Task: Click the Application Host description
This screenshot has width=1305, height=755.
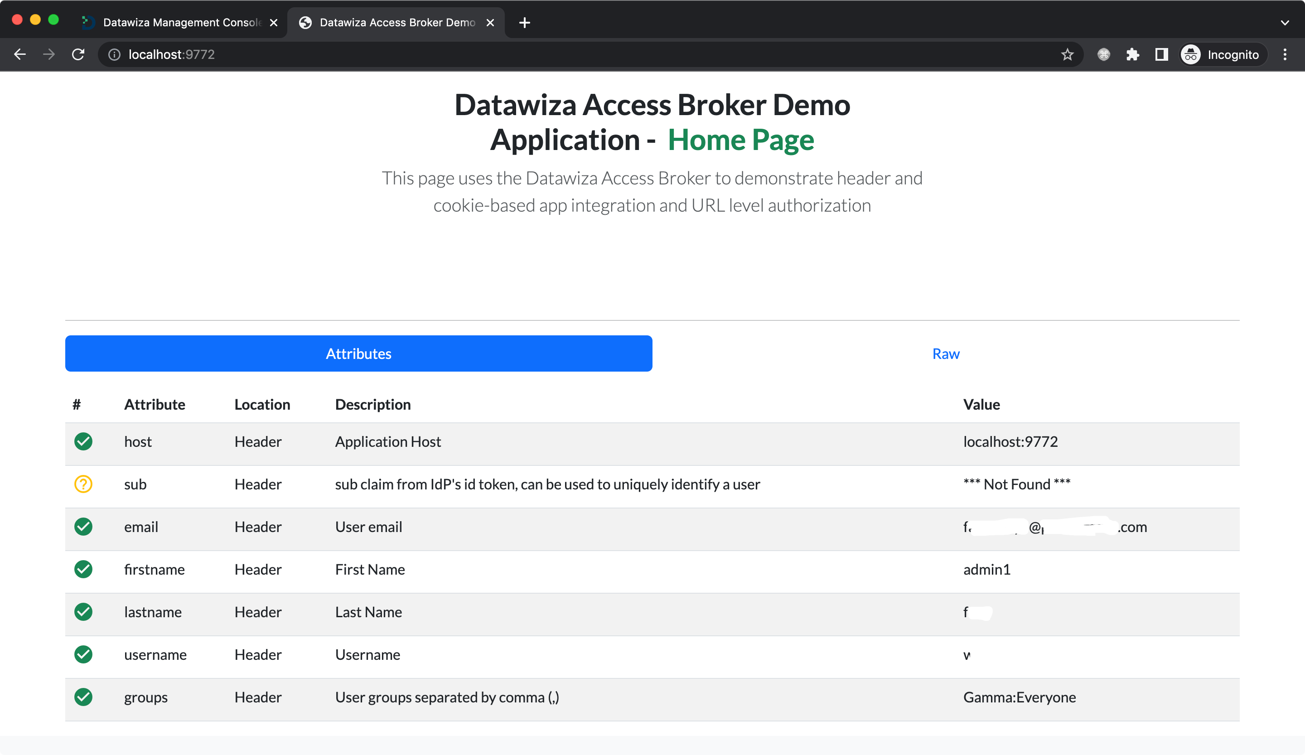Action: click(388, 442)
